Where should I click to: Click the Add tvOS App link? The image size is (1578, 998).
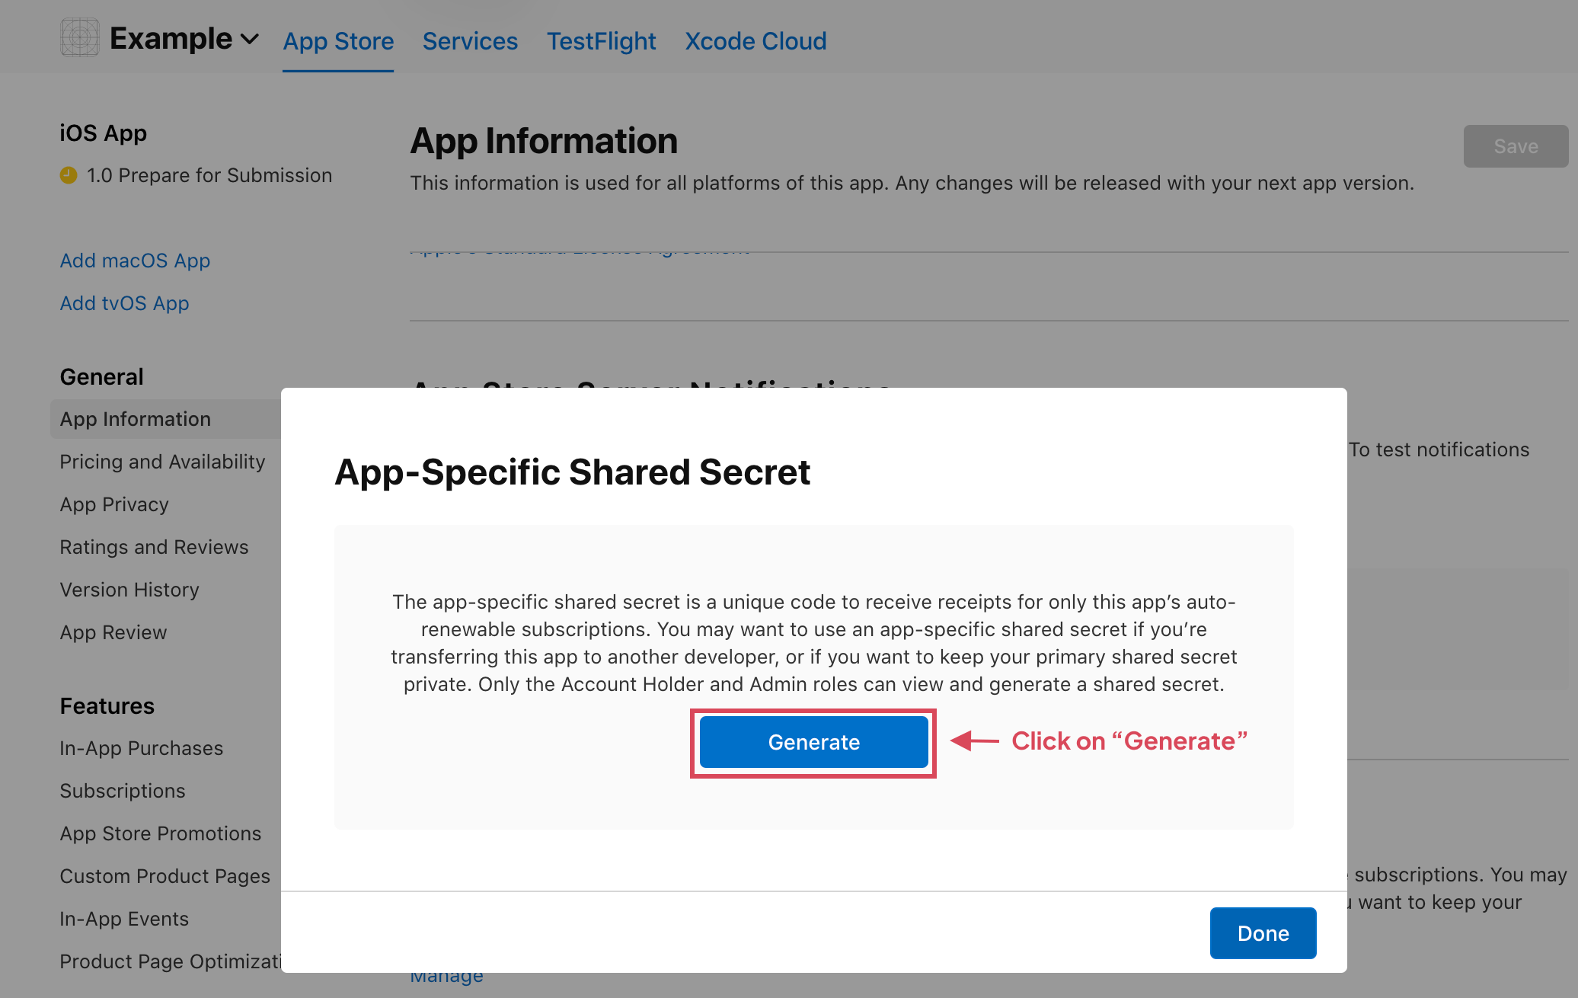(x=124, y=303)
